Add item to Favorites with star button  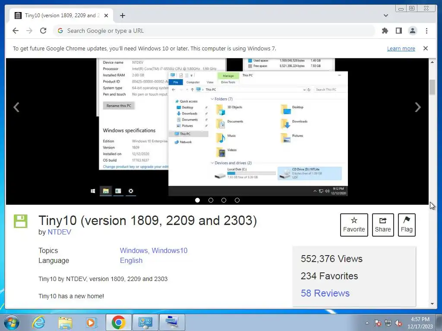coord(354,225)
